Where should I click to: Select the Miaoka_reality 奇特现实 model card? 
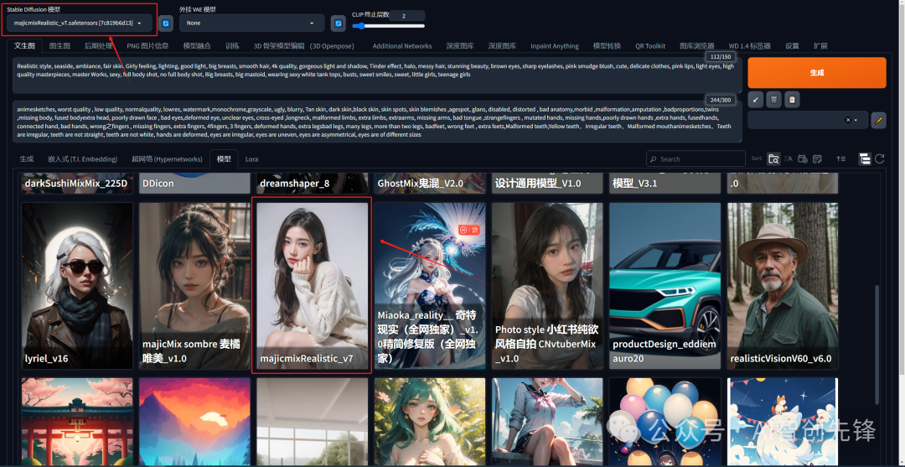click(x=430, y=286)
